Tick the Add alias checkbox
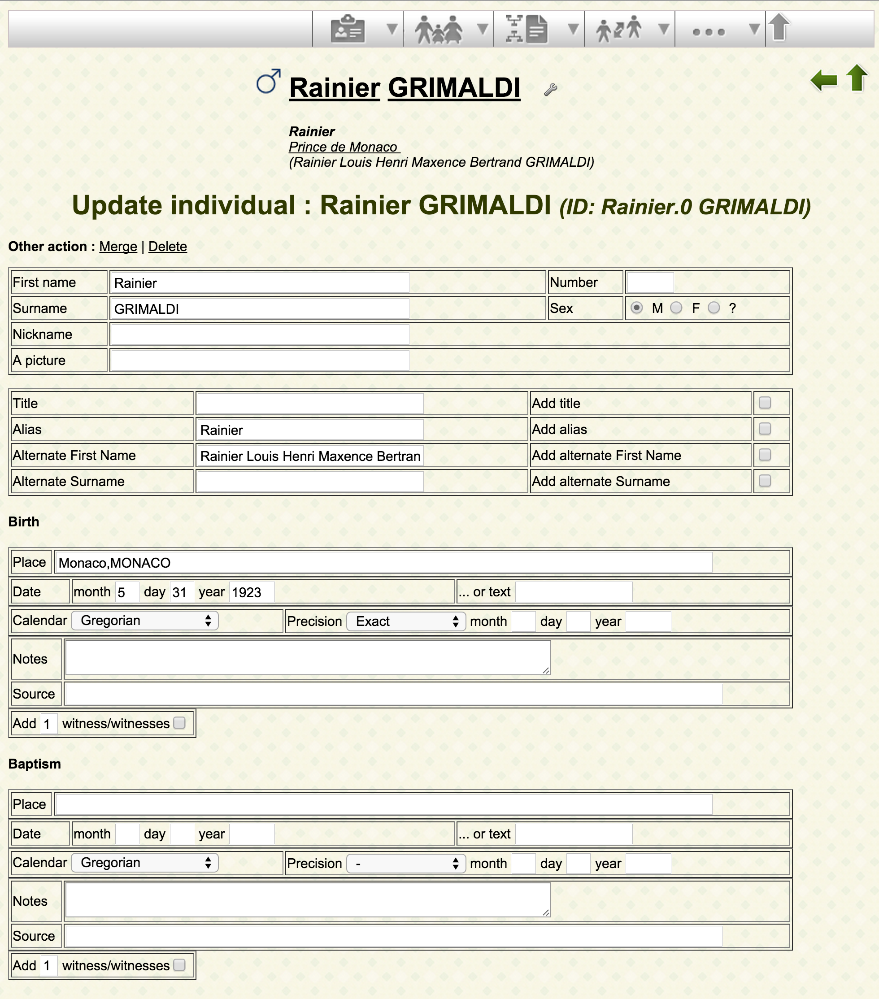The width and height of the screenshot is (879, 999). click(x=765, y=429)
